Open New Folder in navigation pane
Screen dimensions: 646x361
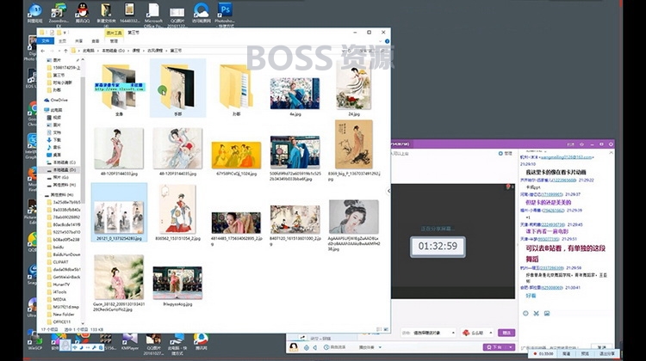coord(59,314)
